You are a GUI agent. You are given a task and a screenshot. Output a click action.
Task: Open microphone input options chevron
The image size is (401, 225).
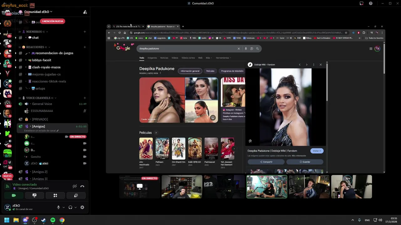(x=64, y=207)
